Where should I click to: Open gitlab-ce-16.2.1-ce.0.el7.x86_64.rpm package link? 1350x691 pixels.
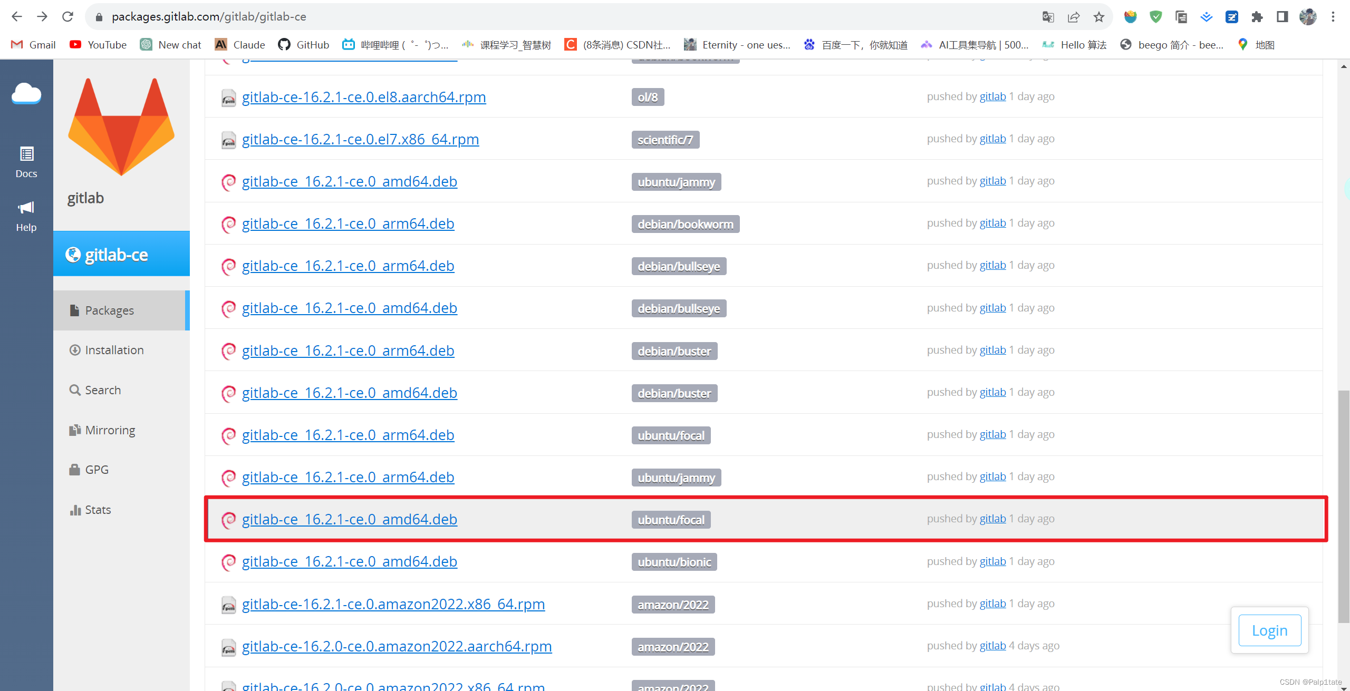pos(360,139)
